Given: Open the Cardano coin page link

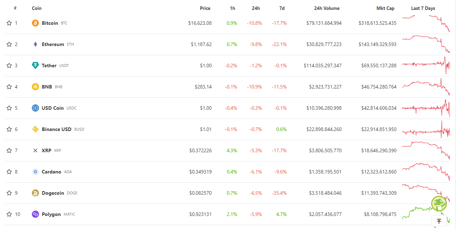Looking at the screenshot, I should (x=51, y=172).
